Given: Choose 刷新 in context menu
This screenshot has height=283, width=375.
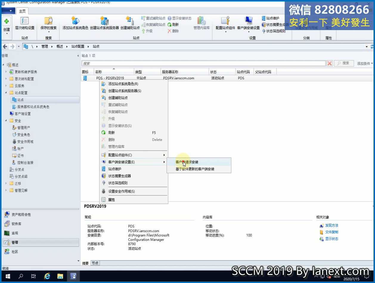Looking at the screenshot, I should pyautogui.click(x=134, y=133).
